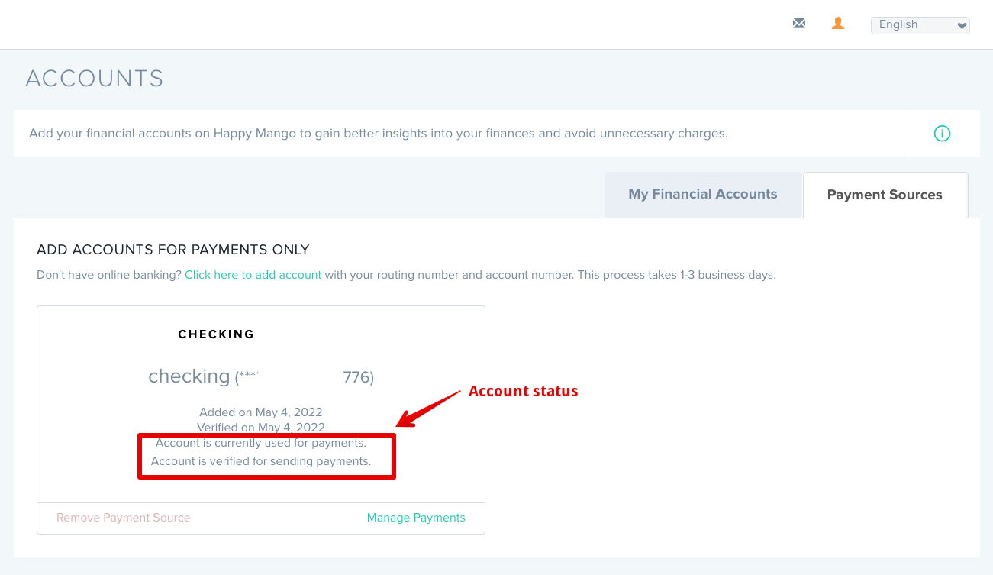Click Account is verified for sending payments text
Viewport: 993px width, 575px height.
coord(261,461)
